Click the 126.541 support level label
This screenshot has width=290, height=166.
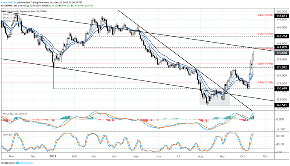(x=281, y=105)
